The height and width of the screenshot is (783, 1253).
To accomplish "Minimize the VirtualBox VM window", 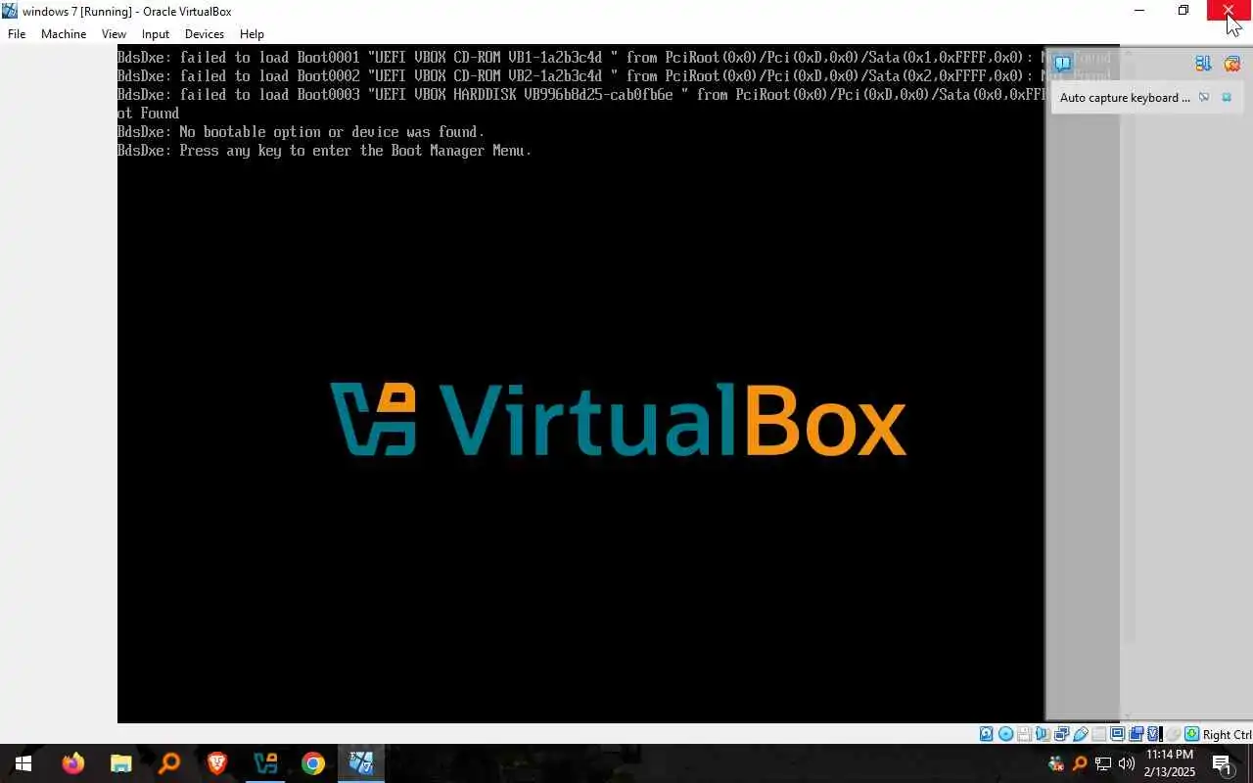I will pos(1139,11).
